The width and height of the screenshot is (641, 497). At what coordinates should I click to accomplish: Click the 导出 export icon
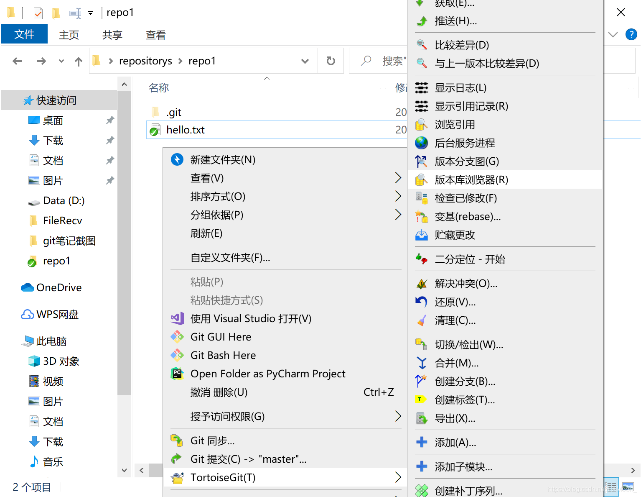click(x=422, y=418)
